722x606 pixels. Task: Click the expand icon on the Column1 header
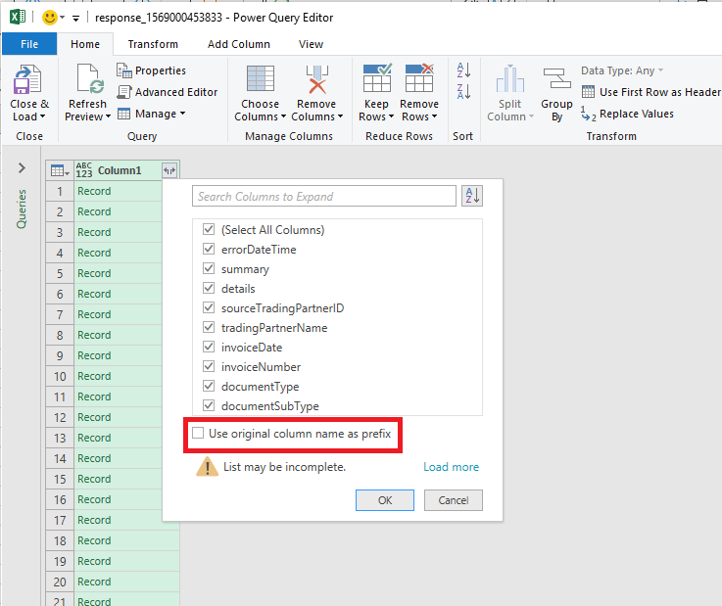[x=169, y=170]
